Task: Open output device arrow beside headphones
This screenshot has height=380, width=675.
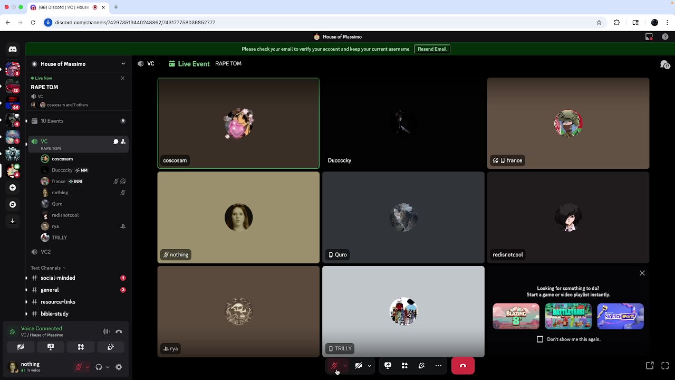Action: (x=108, y=367)
